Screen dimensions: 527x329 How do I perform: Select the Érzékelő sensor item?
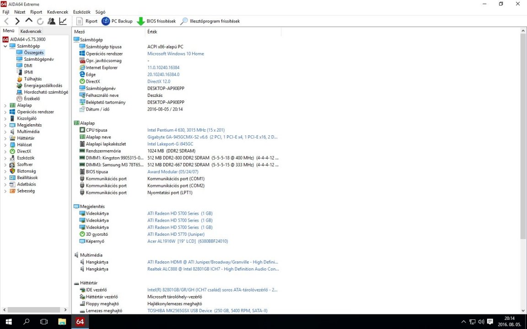pyautogui.click(x=32, y=99)
